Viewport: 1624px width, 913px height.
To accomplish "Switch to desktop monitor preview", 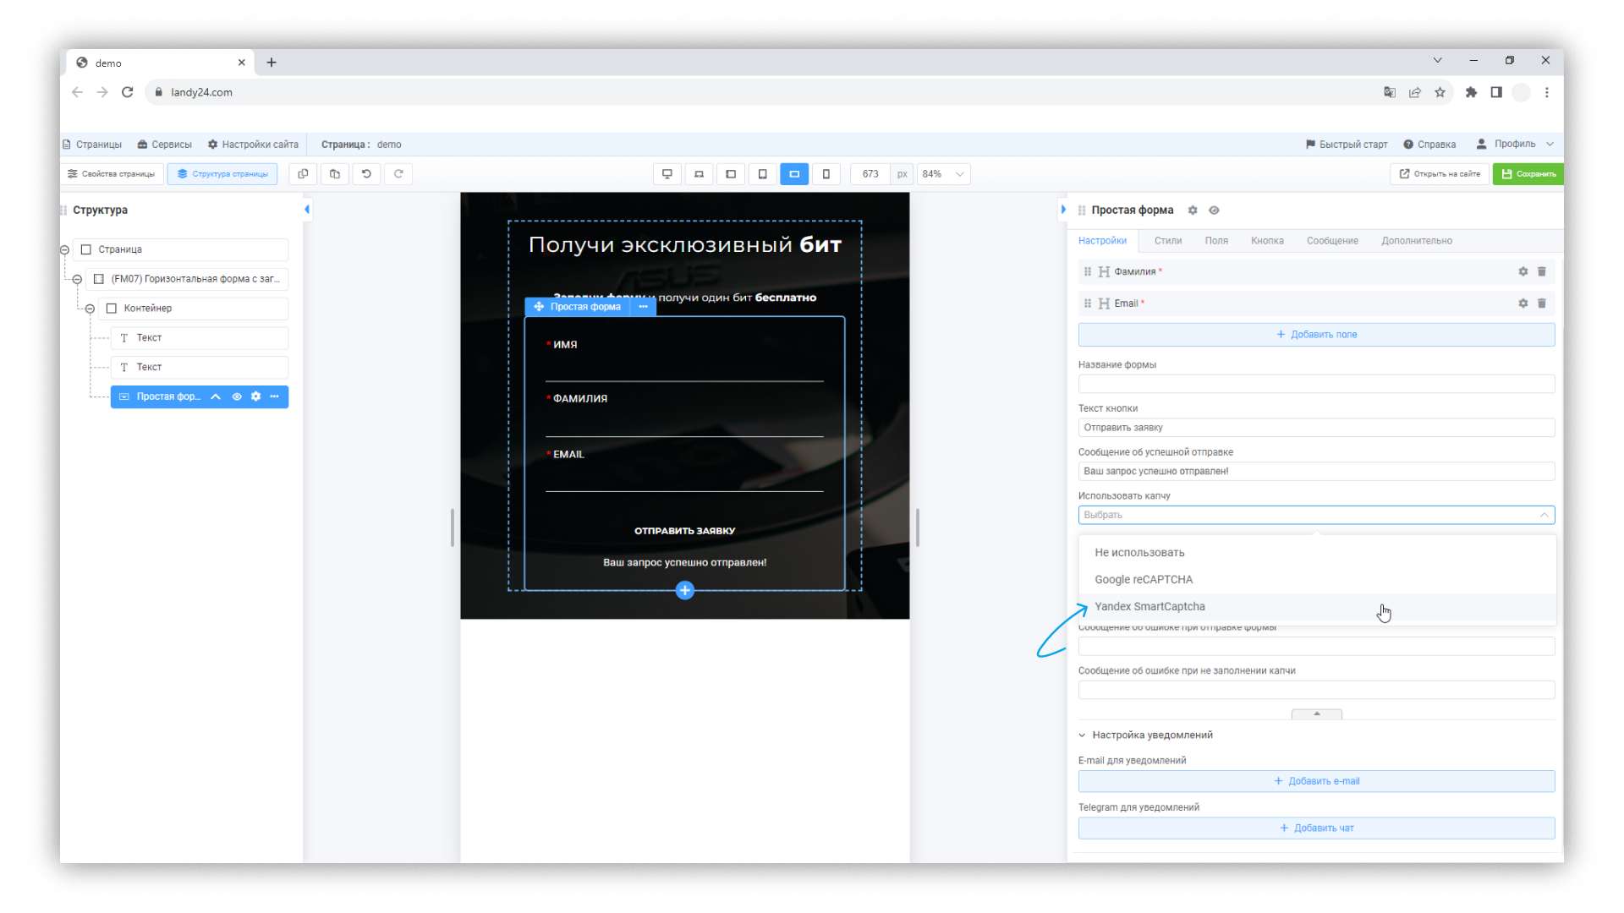I will tap(667, 174).
